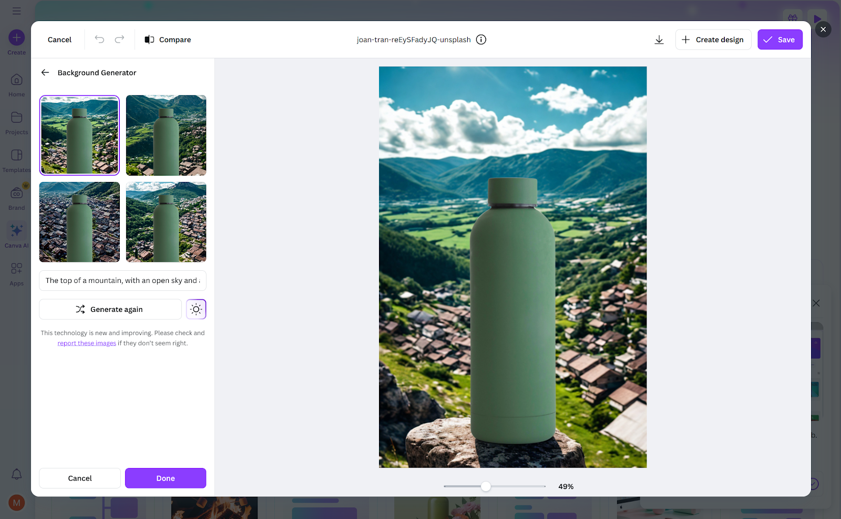The height and width of the screenshot is (519, 841).
Task: Click the redo arrow icon
Action: coord(120,39)
